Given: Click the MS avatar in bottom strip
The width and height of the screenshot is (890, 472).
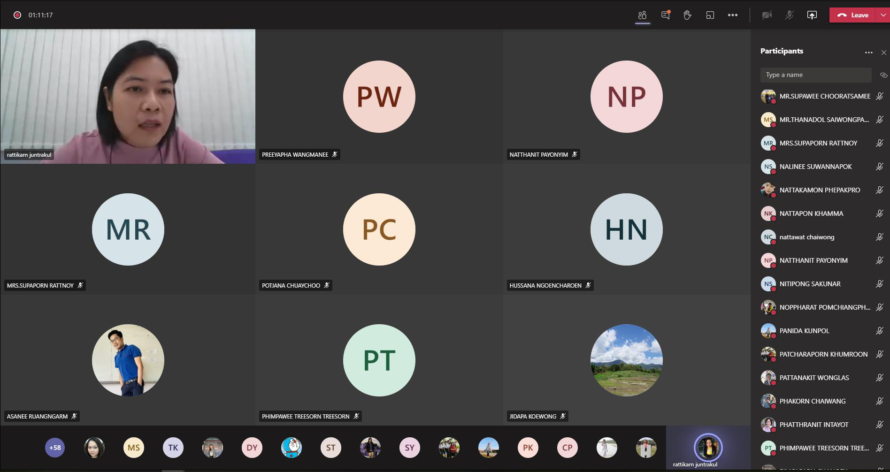Looking at the screenshot, I should coord(134,448).
